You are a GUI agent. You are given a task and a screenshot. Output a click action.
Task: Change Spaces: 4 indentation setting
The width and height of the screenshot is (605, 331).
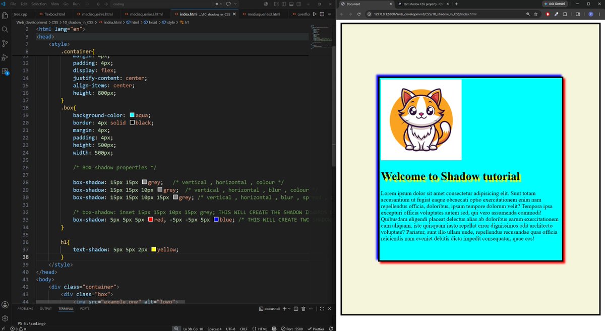pos(214,328)
